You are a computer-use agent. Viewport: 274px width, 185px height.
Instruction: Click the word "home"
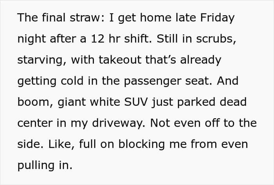tap(150, 18)
